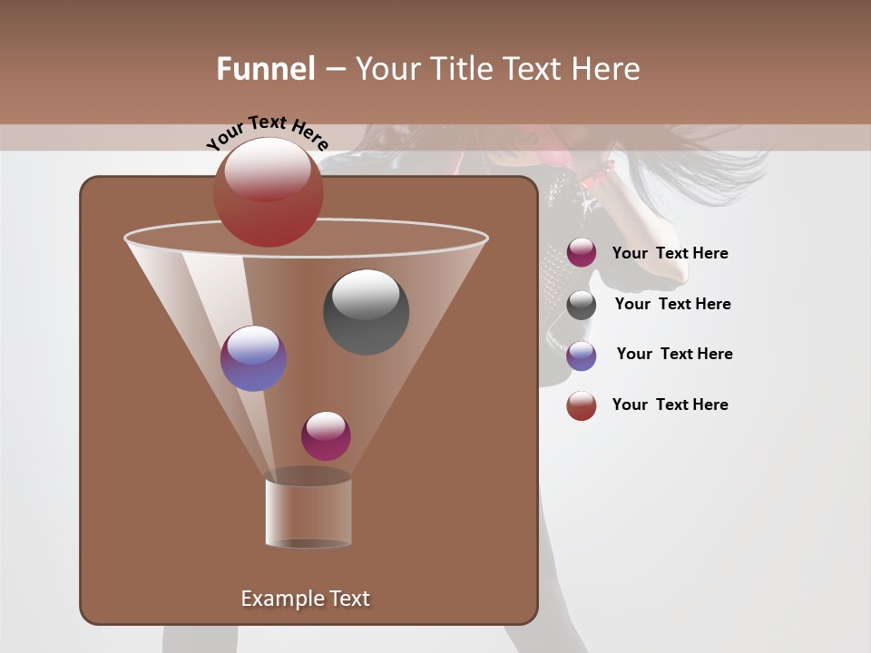The image size is (871, 653).
Task: Select the funnel's cylindrical spout
Action: click(308, 512)
